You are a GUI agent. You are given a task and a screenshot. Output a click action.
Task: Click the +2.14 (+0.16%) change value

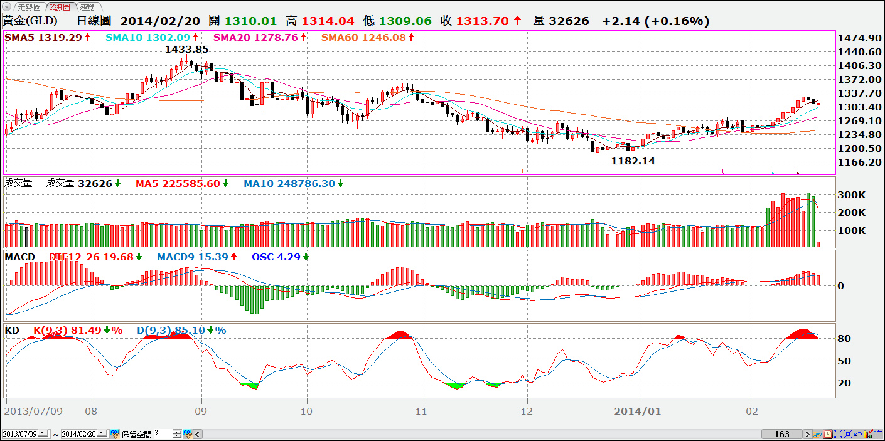coord(655,21)
